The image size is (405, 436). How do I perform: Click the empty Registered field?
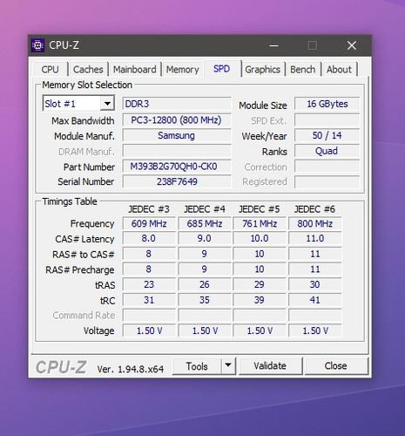pyautogui.click(x=327, y=181)
